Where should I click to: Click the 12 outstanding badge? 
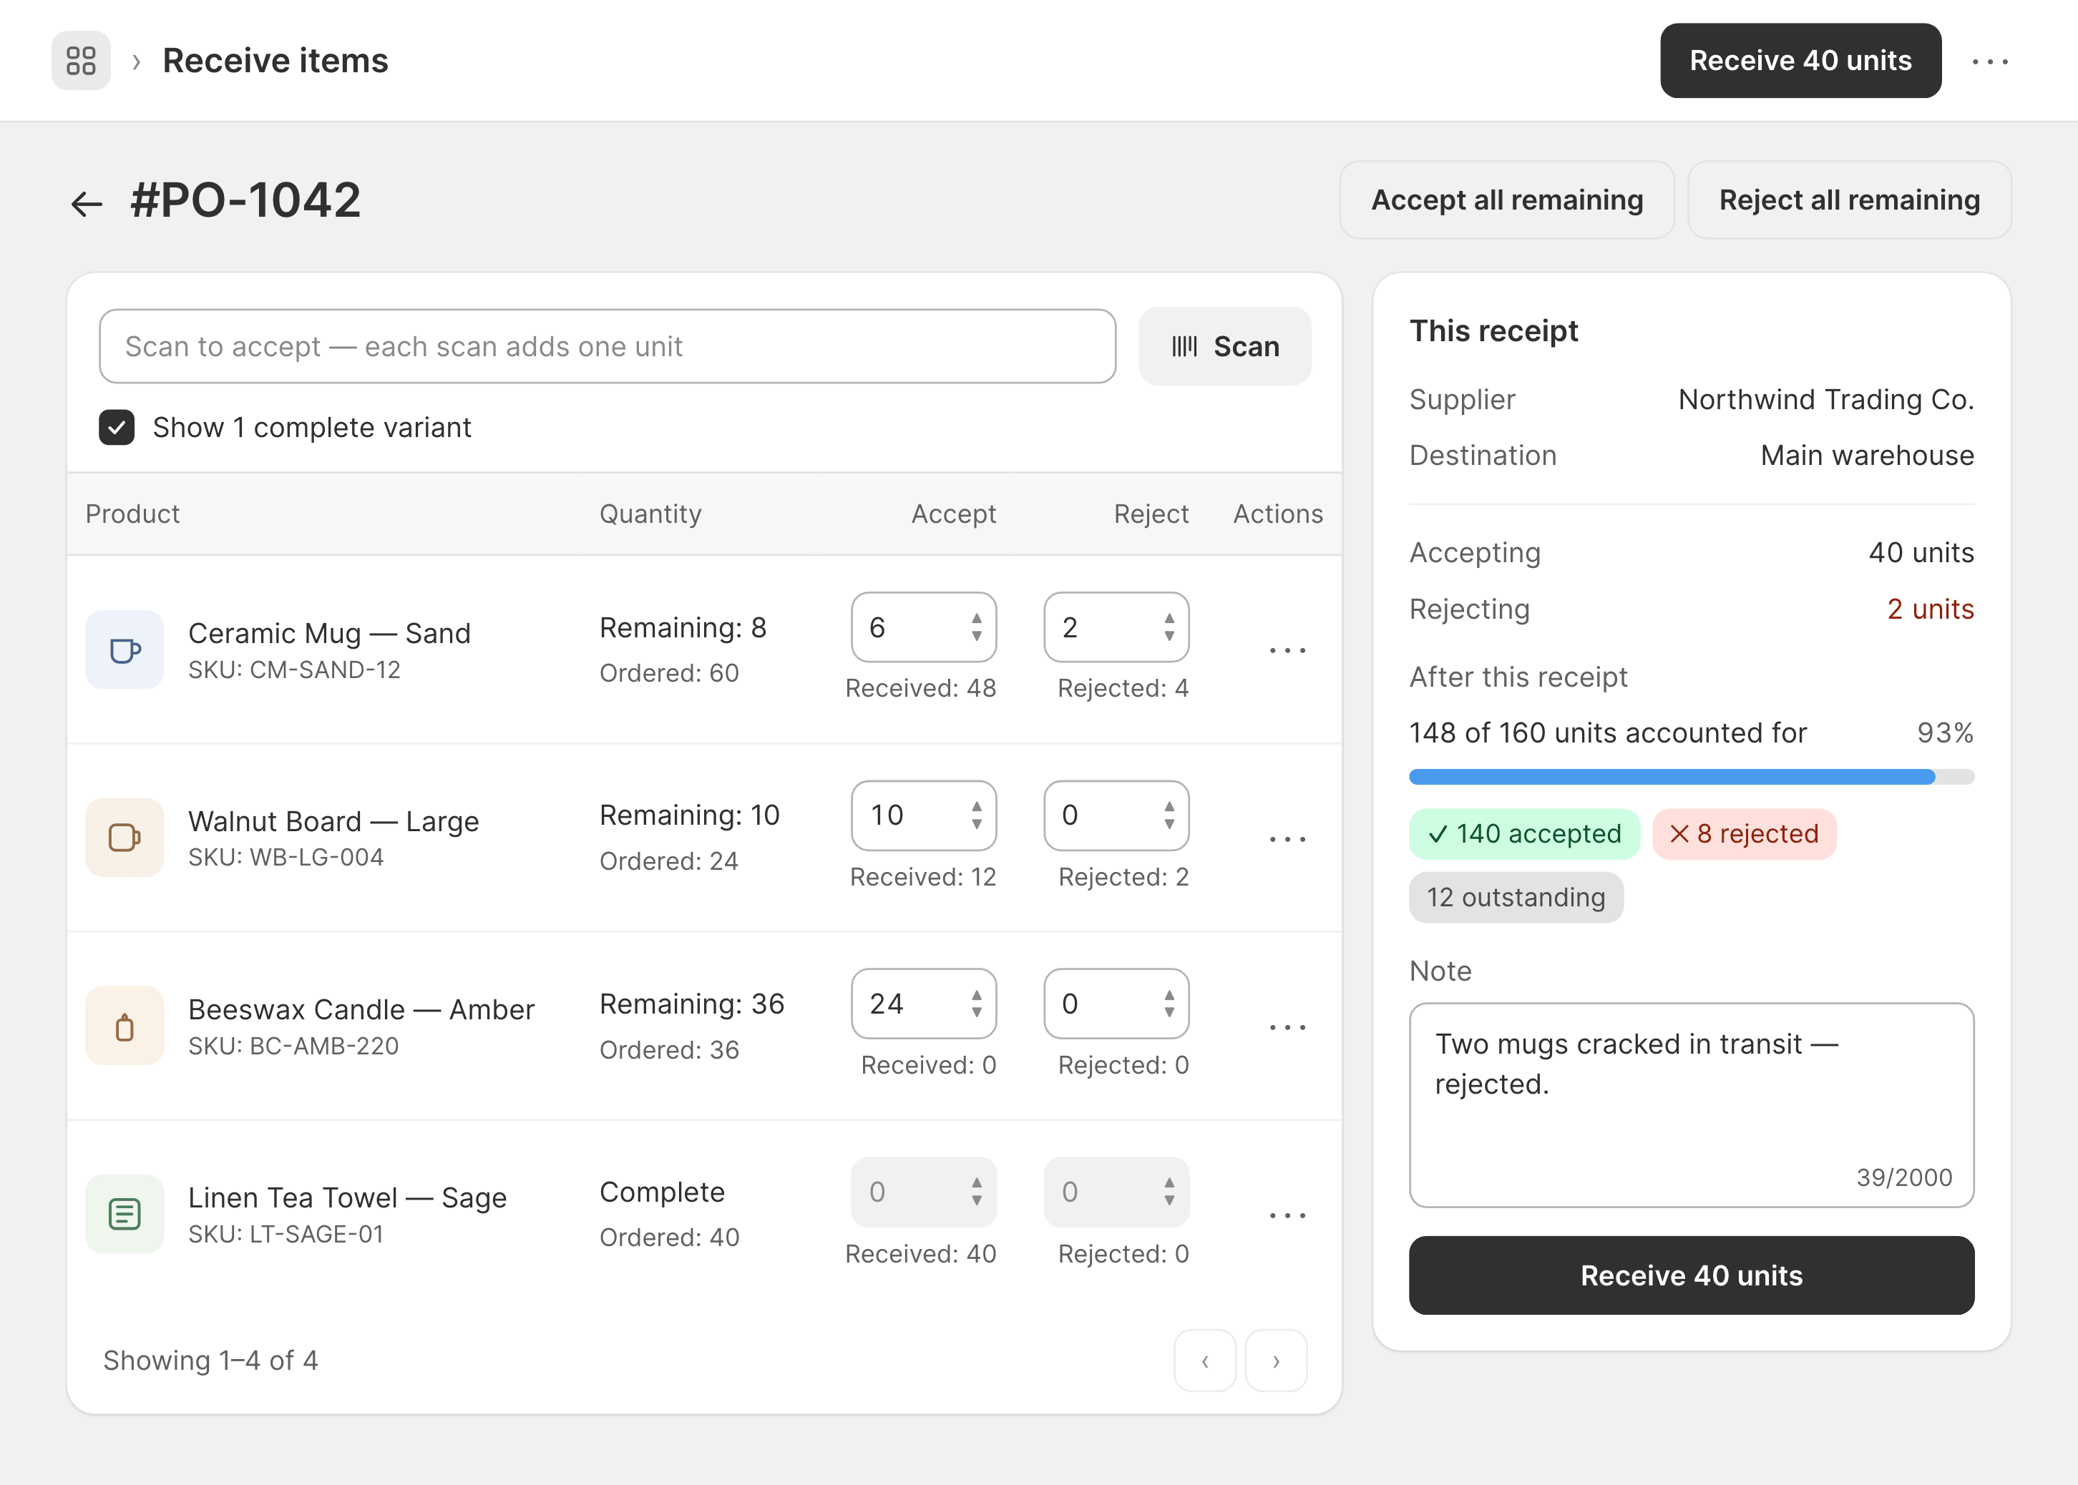(1516, 898)
